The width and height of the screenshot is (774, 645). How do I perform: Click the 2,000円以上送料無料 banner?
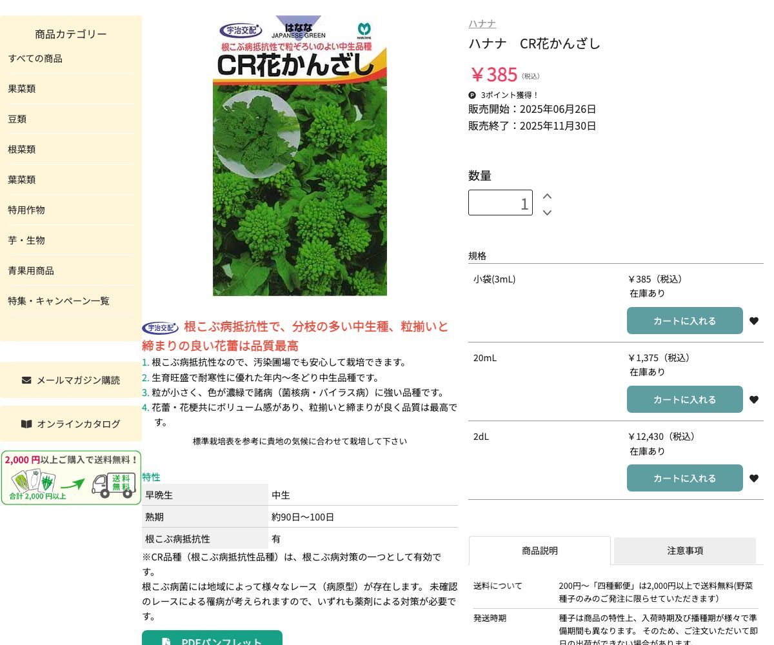pyautogui.click(x=71, y=478)
